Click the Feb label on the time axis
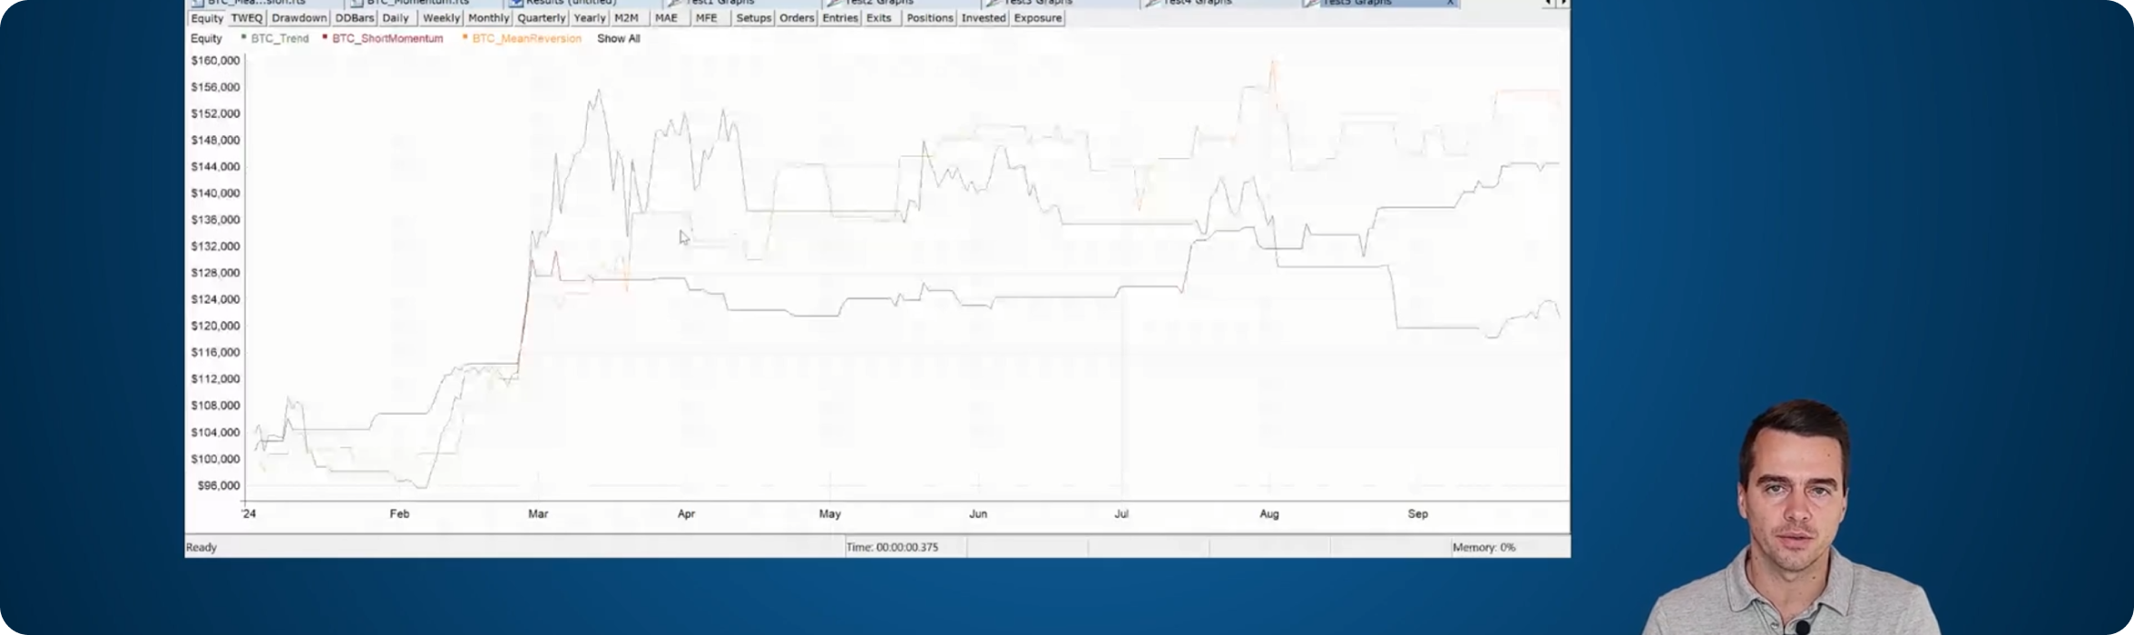 pos(399,513)
